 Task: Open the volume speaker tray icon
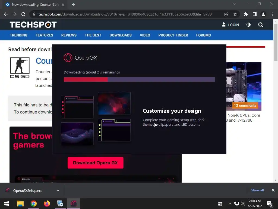click(243, 204)
